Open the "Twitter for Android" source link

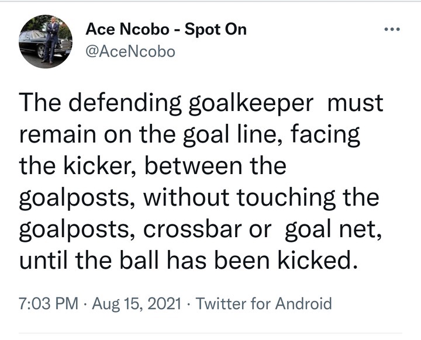264,304
